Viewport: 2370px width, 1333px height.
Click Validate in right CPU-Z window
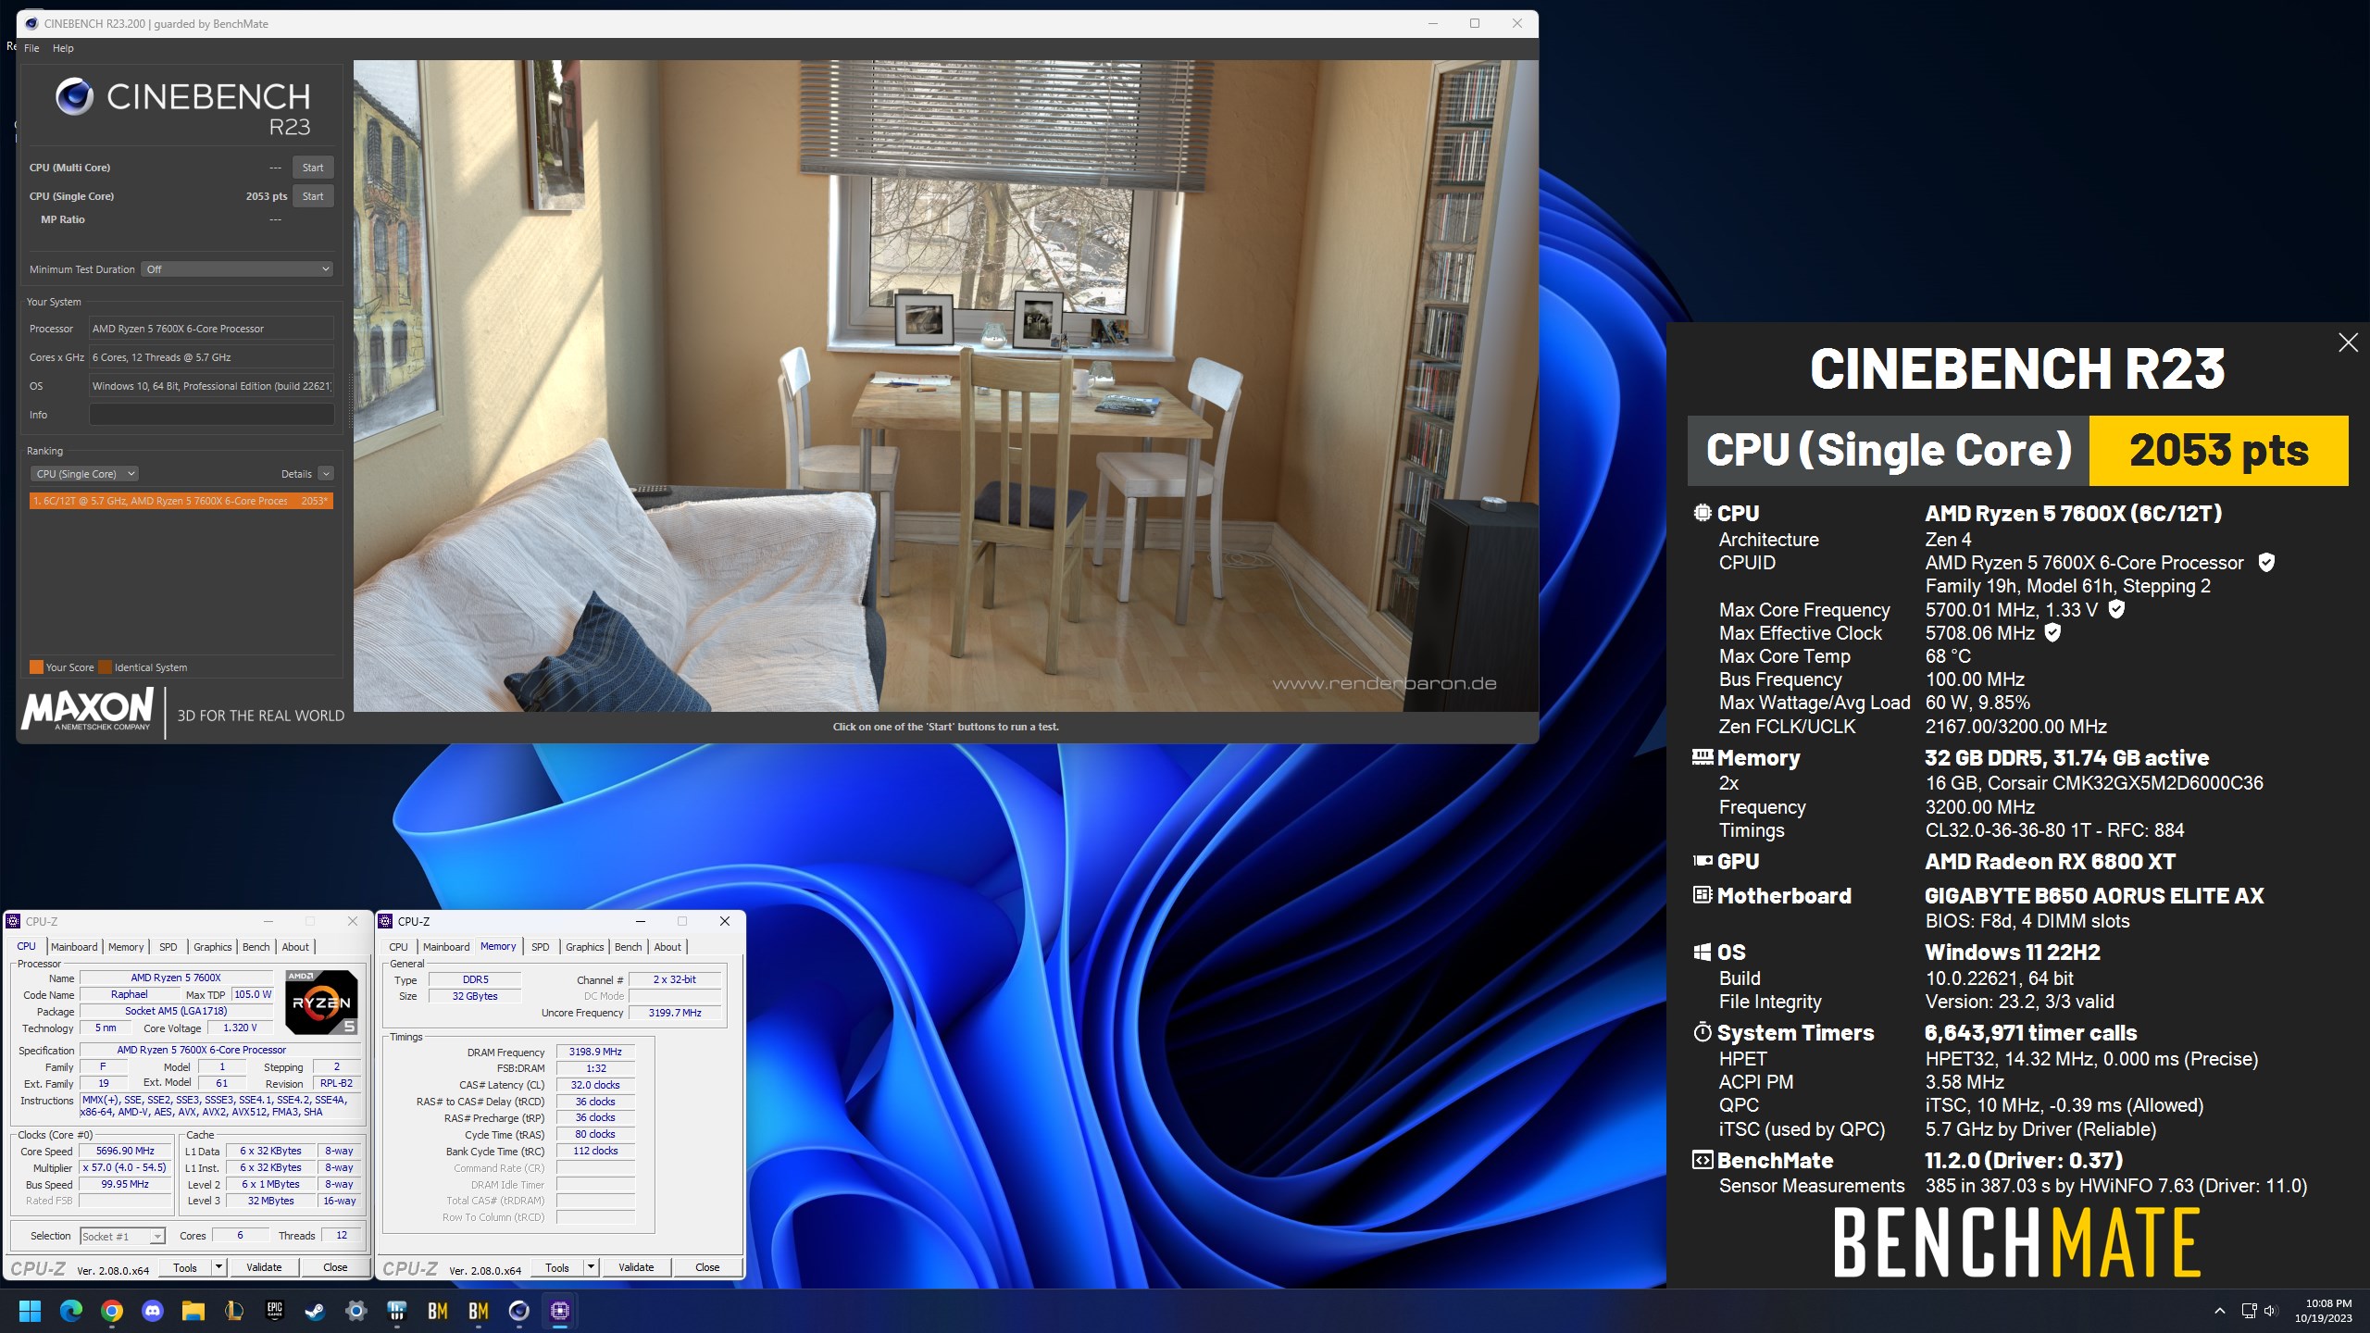(x=636, y=1267)
